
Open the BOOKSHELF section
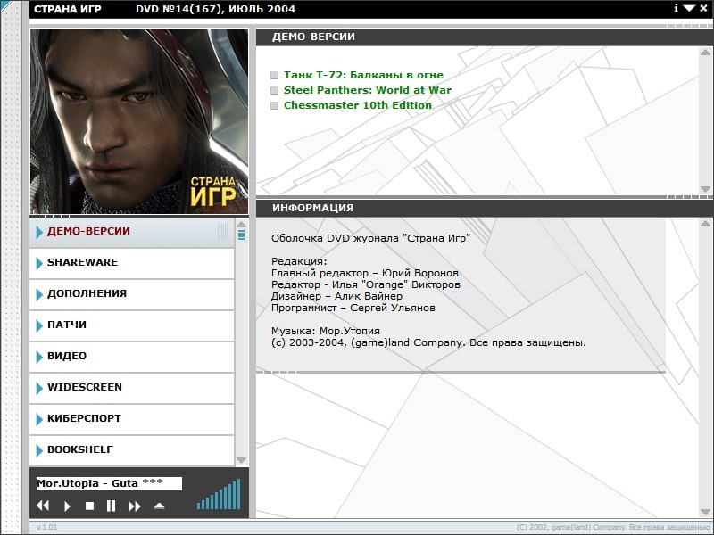[x=131, y=450]
